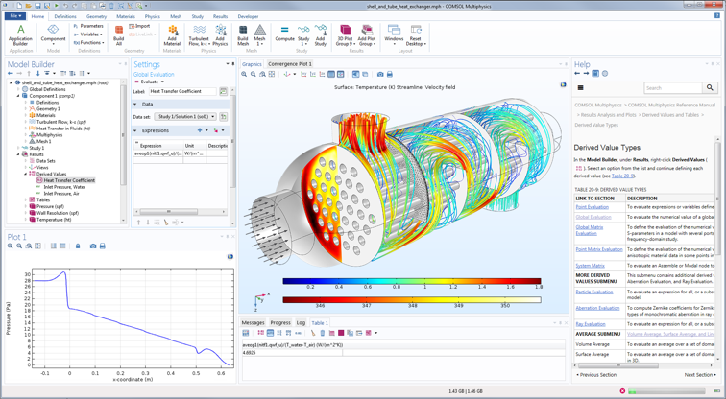
Task: Click the Print icon in the Graphics toolbar
Action: tap(389, 74)
